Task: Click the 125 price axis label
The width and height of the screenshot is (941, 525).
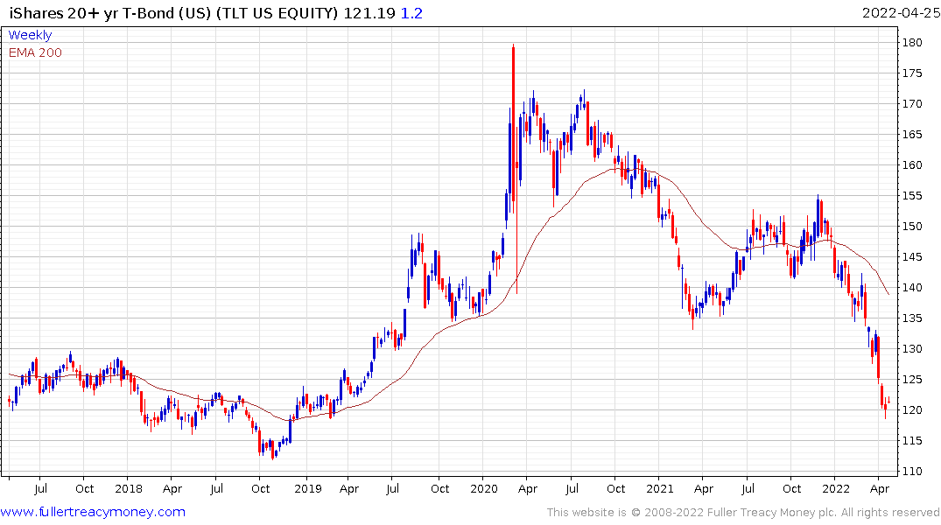Action: point(912,379)
